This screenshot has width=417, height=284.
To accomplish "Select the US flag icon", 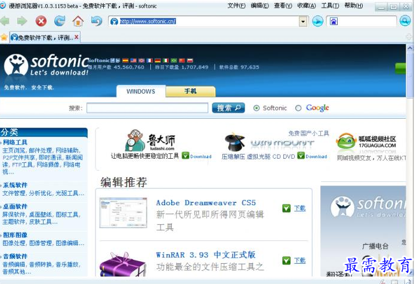I will click(x=134, y=61).
